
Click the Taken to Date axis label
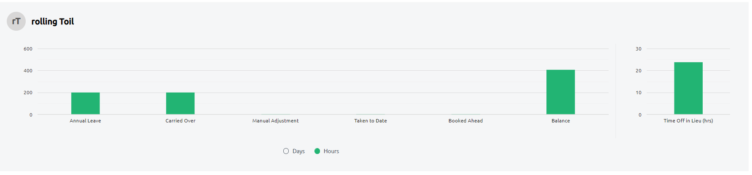(371, 121)
